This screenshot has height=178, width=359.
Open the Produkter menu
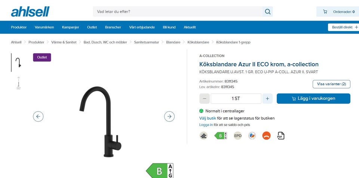19,27
